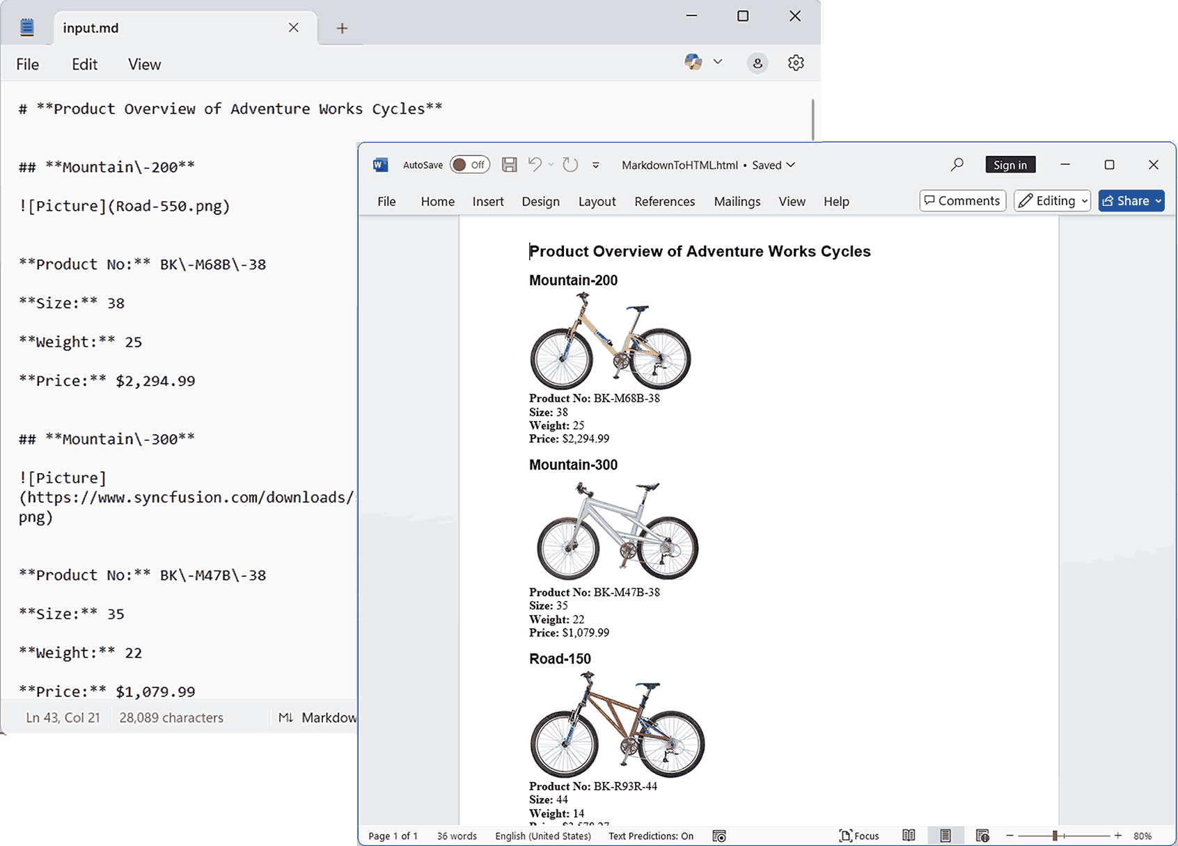Toggle Text Predictions in the status bar
The height and width of the screenshot is (846, 1178).
(650, 836)
